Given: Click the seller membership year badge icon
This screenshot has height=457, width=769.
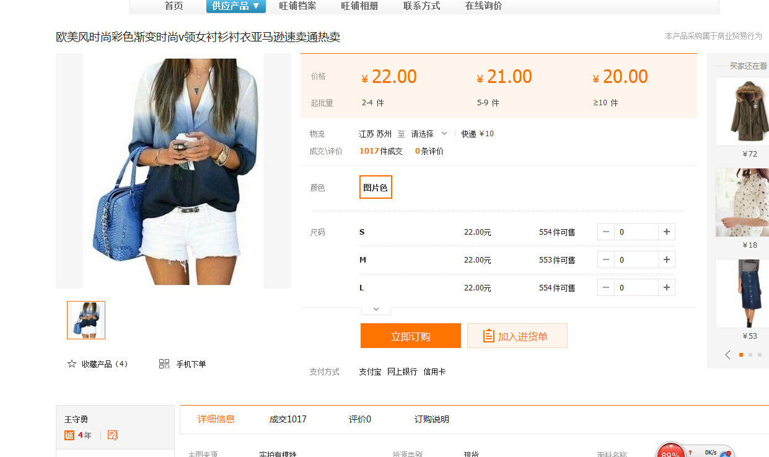Looking at the screenshot, I should [x=69, y=435].
